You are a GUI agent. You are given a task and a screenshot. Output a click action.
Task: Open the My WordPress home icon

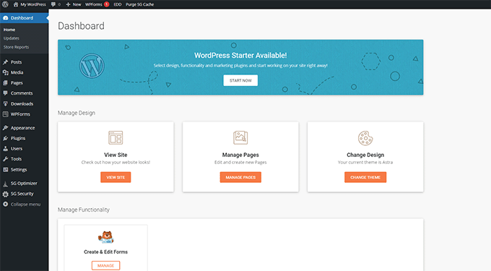16,4
